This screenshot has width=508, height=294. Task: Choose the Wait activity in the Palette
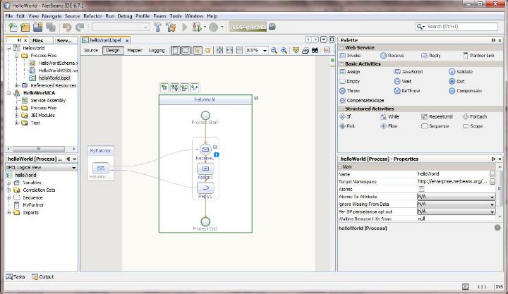point(403,81)
